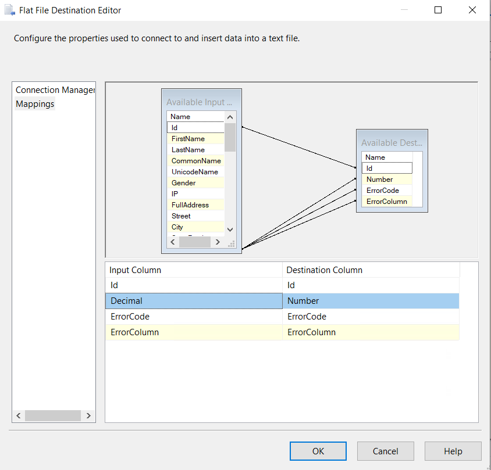The width and height of the screenshot is (491, 470).
Task: Click the Flat File Destination Editor title icon
Action: click(10, 10)
